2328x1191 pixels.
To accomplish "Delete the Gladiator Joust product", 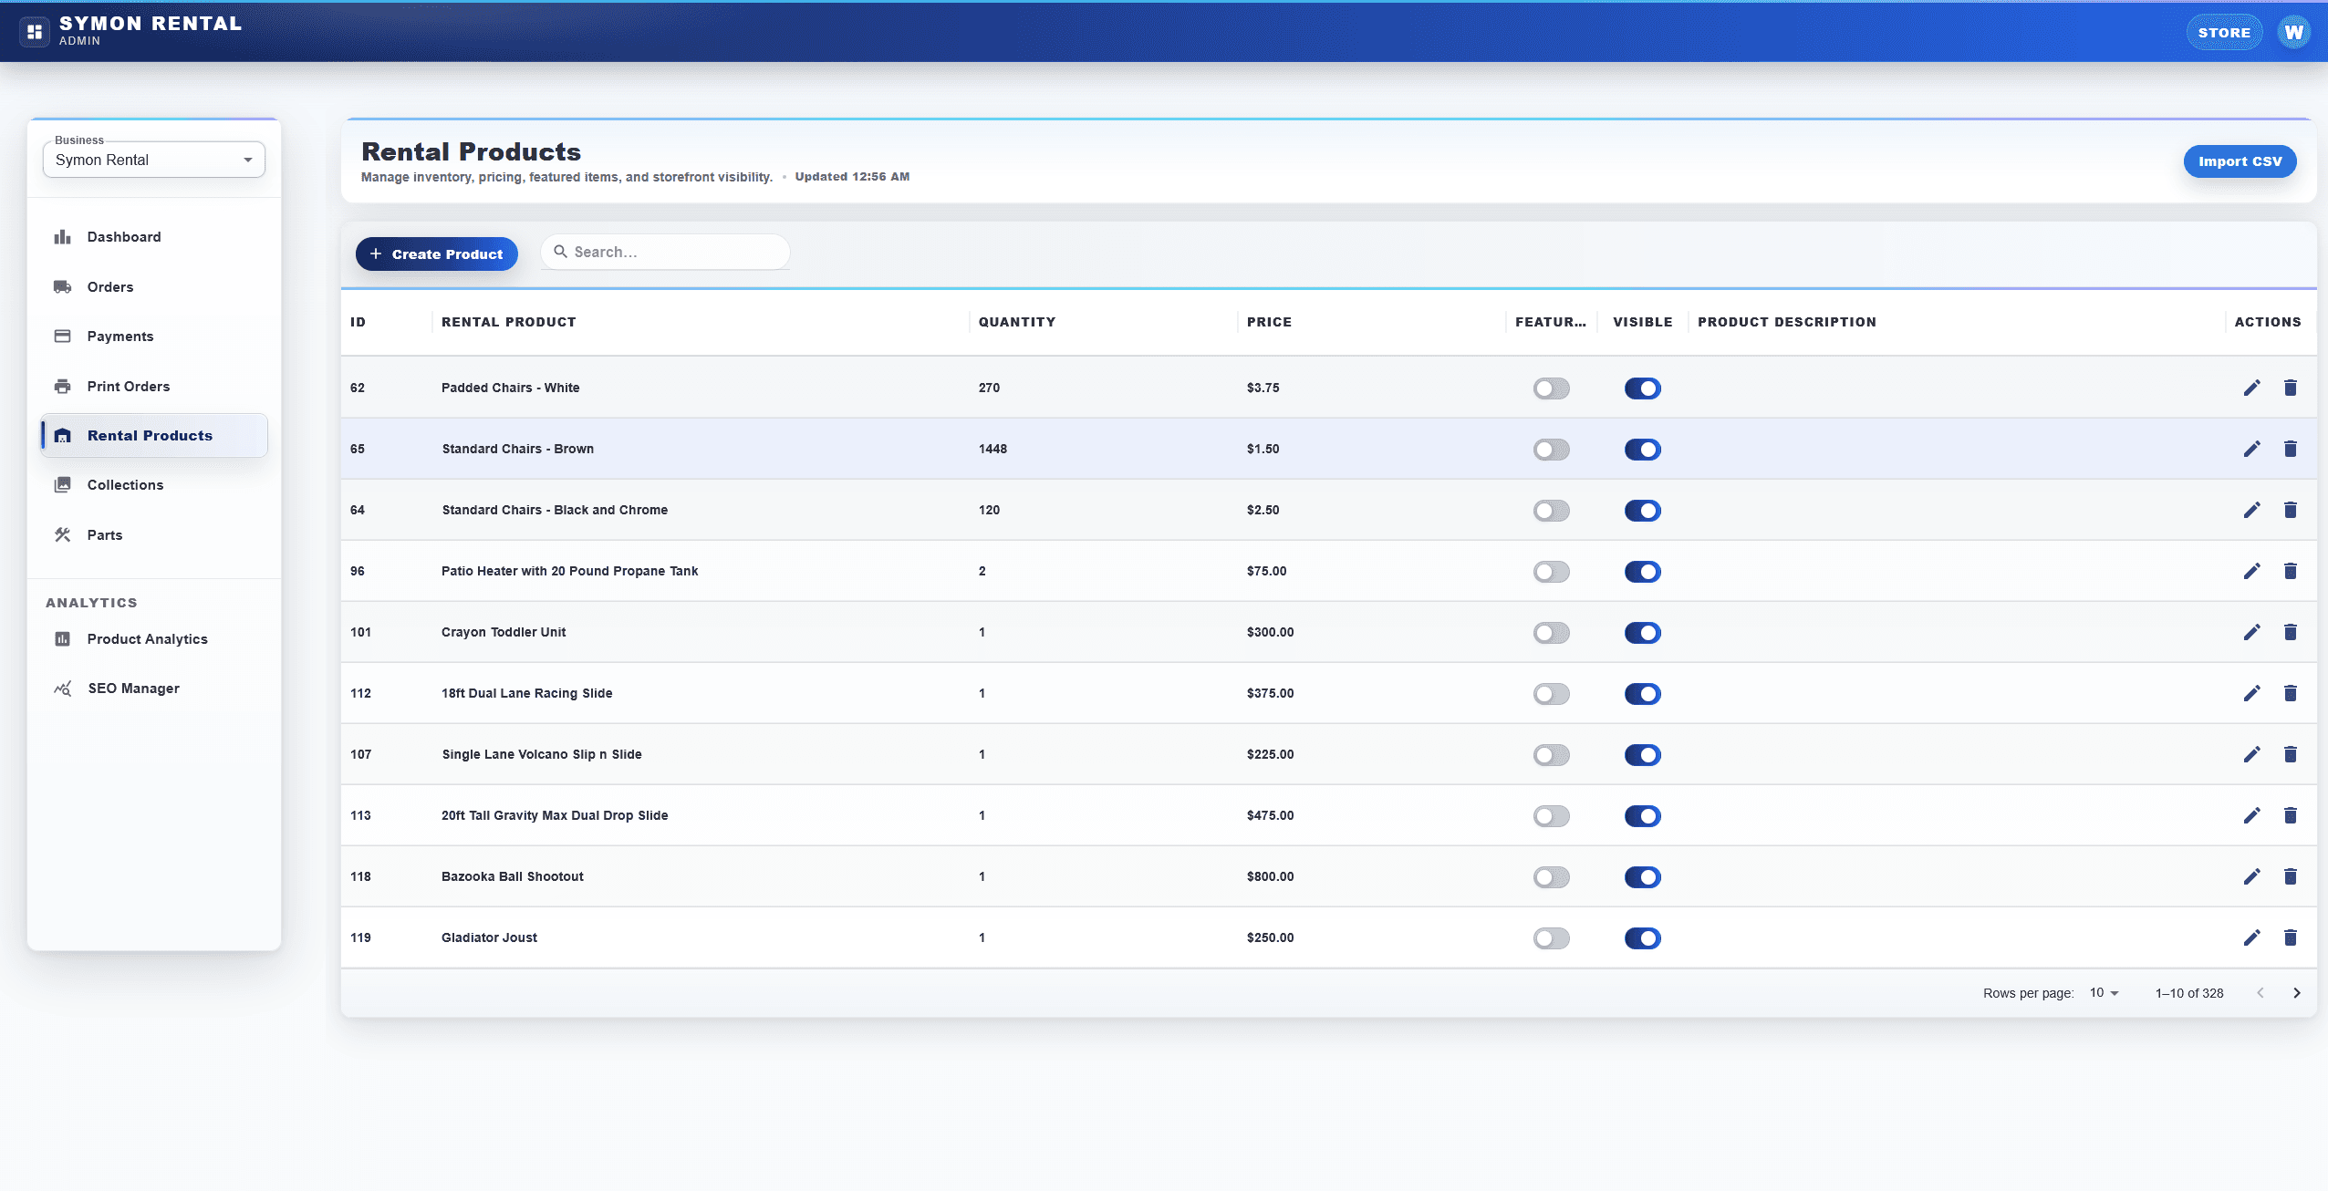I will (2291, 937).
